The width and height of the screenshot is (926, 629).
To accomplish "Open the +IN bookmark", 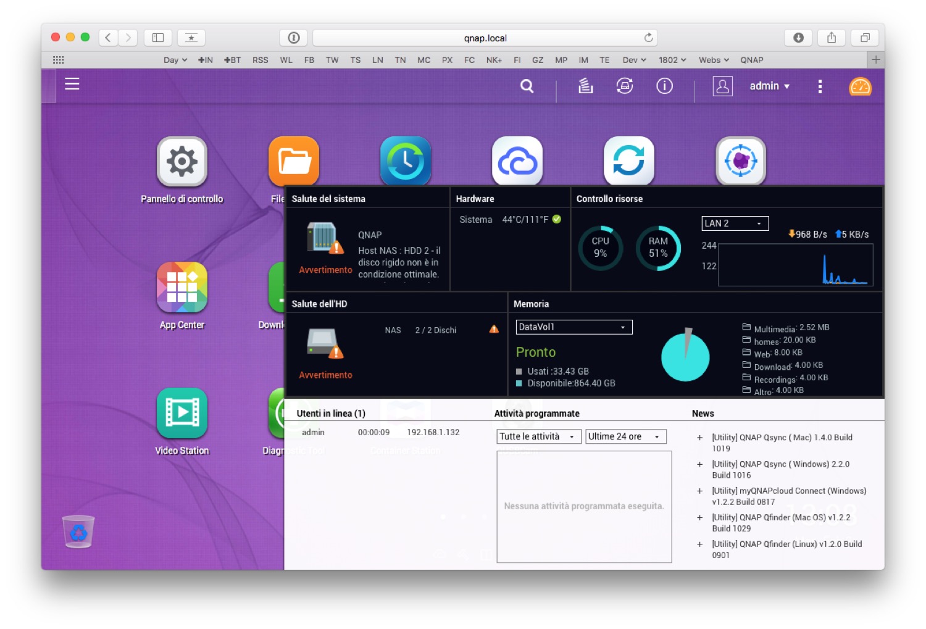I will point(206,60).
